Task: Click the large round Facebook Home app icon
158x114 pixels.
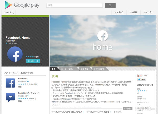Action: (15, 54)
